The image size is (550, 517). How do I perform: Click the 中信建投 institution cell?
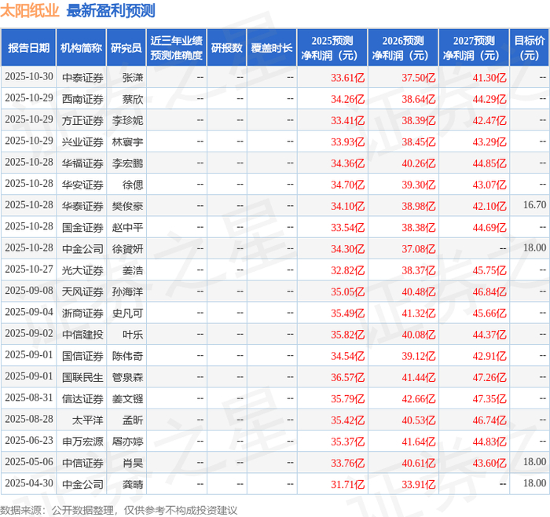(x=82, y=334)
